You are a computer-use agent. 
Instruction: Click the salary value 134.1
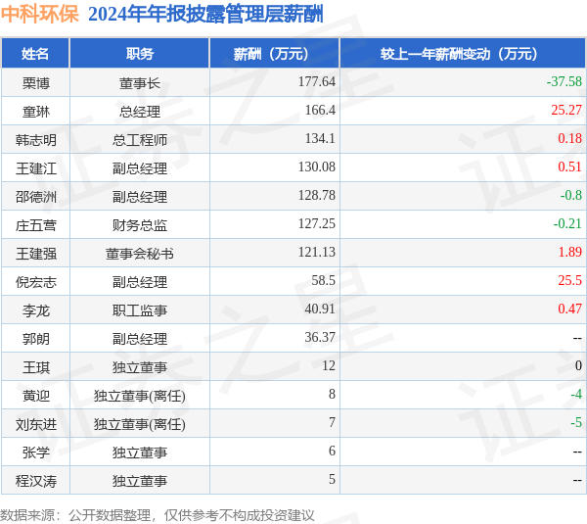click(320, 138)
